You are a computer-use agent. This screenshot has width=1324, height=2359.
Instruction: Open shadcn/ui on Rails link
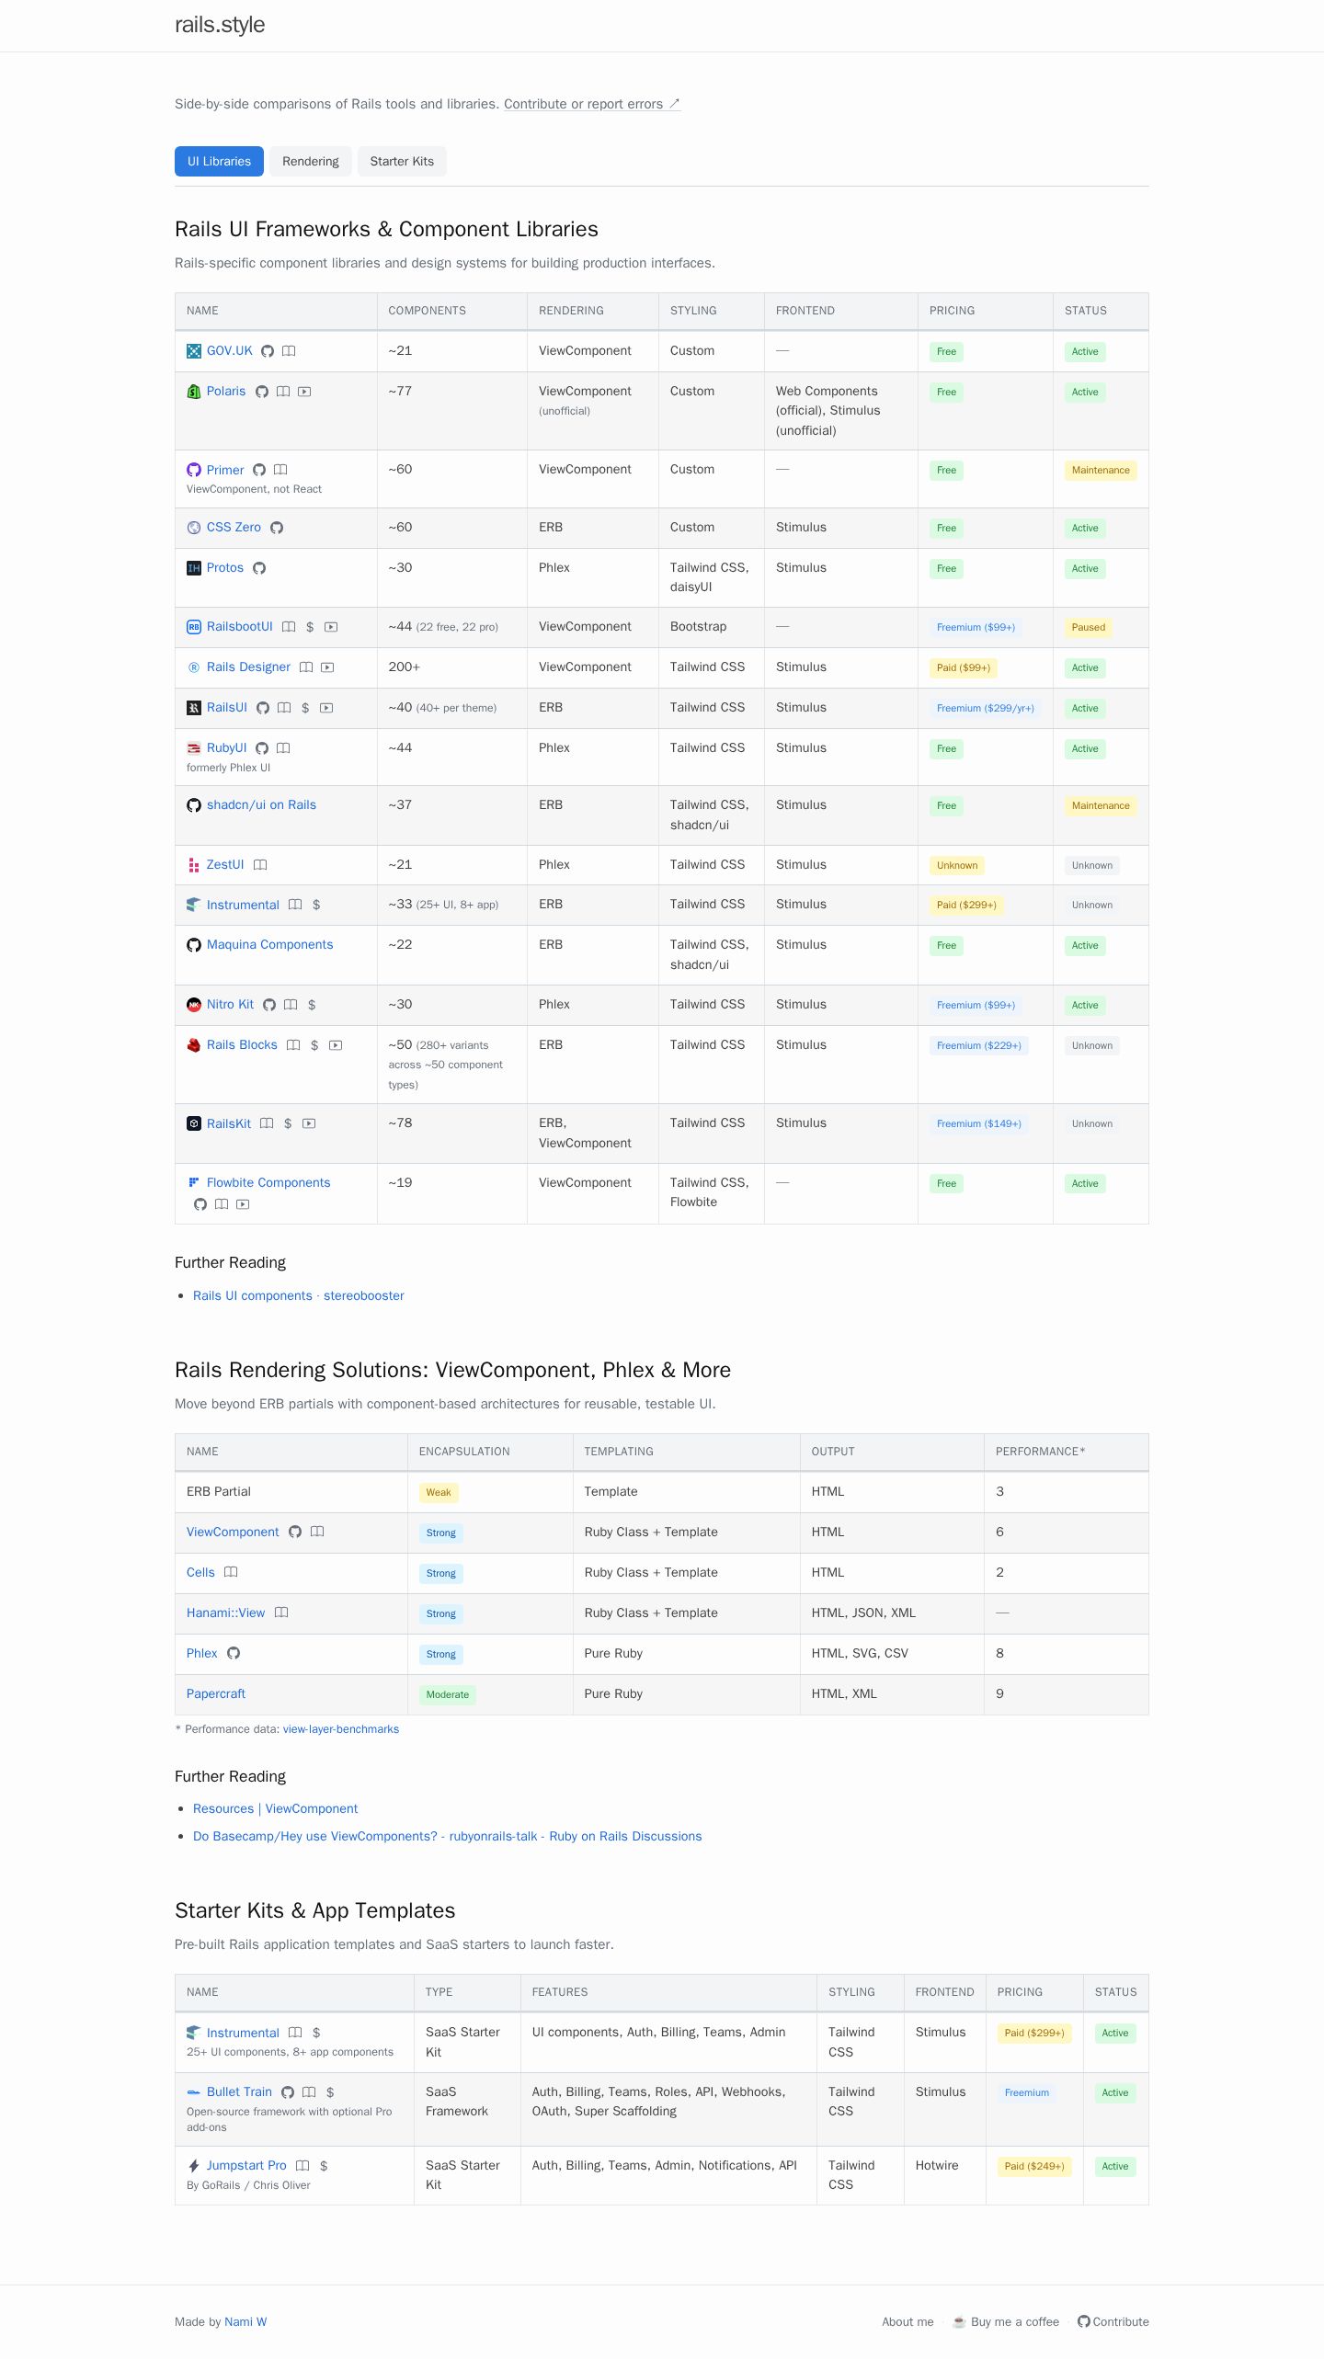[261, 804]
